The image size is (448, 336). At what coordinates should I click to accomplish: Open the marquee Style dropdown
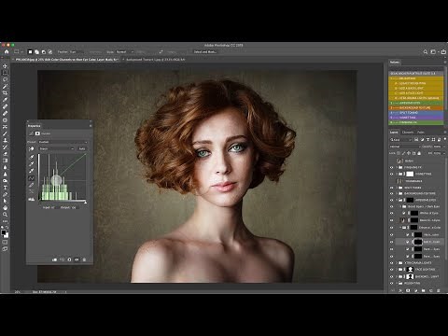(x=125, y=52)
